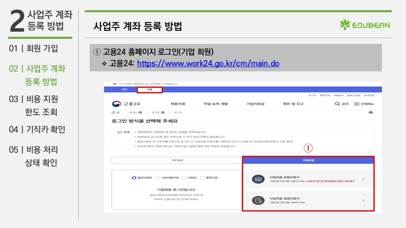Click the search magnifier icon
Image resolution: width=406 pixels, height=228 pixels.
click(337, 104)
